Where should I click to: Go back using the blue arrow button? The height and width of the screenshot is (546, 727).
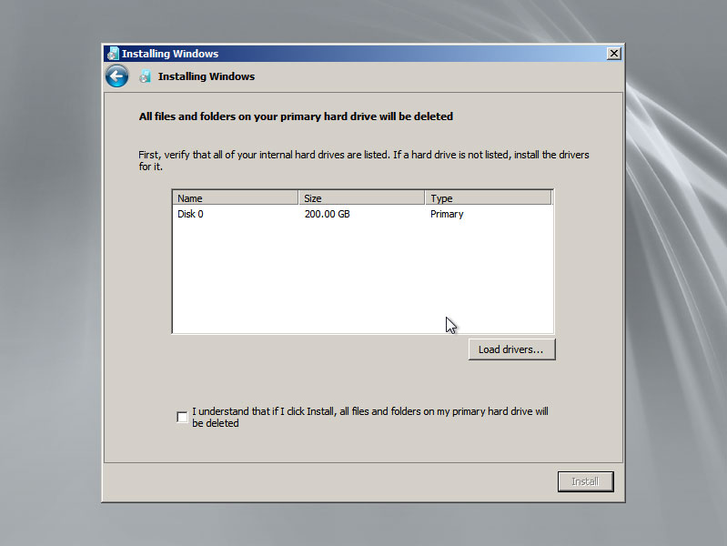116,76
